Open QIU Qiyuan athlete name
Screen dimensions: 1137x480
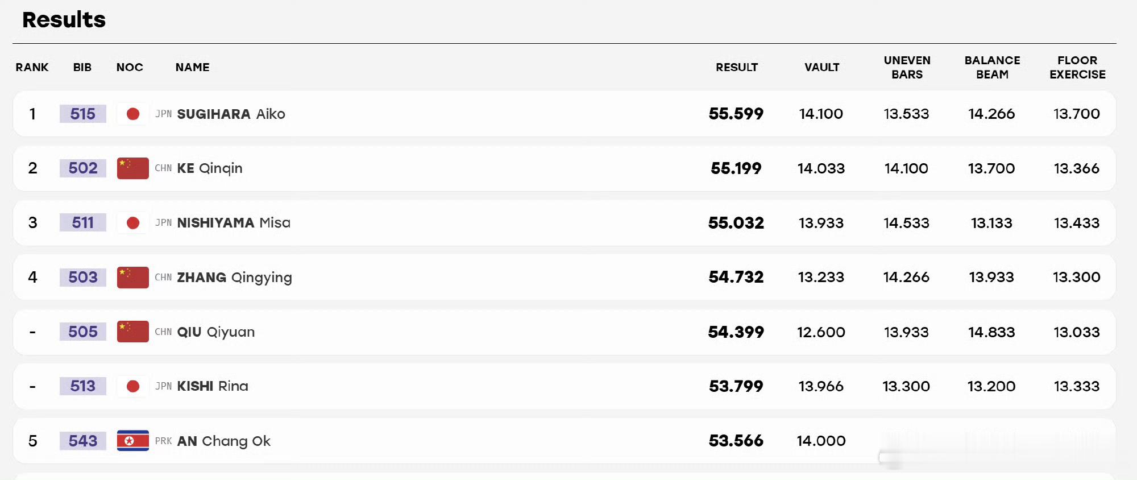[216, 332]
